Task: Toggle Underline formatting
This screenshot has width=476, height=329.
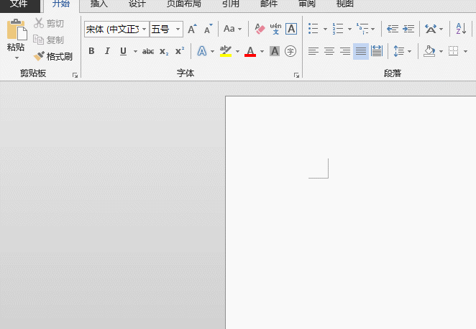Action: tap(123, 51)
